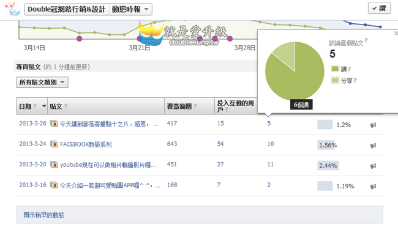Open the 2013-3-26 date link
Image resolution: width=398 pixels, height=233 pixels.
coord(32,124)
